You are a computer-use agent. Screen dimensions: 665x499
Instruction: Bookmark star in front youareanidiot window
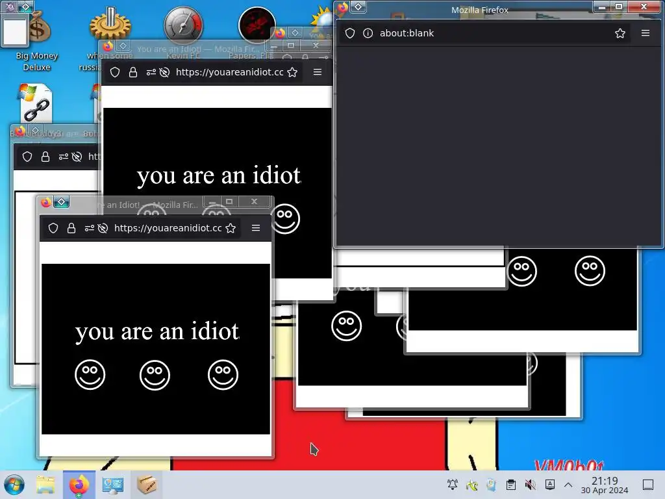tap(231, 228)
